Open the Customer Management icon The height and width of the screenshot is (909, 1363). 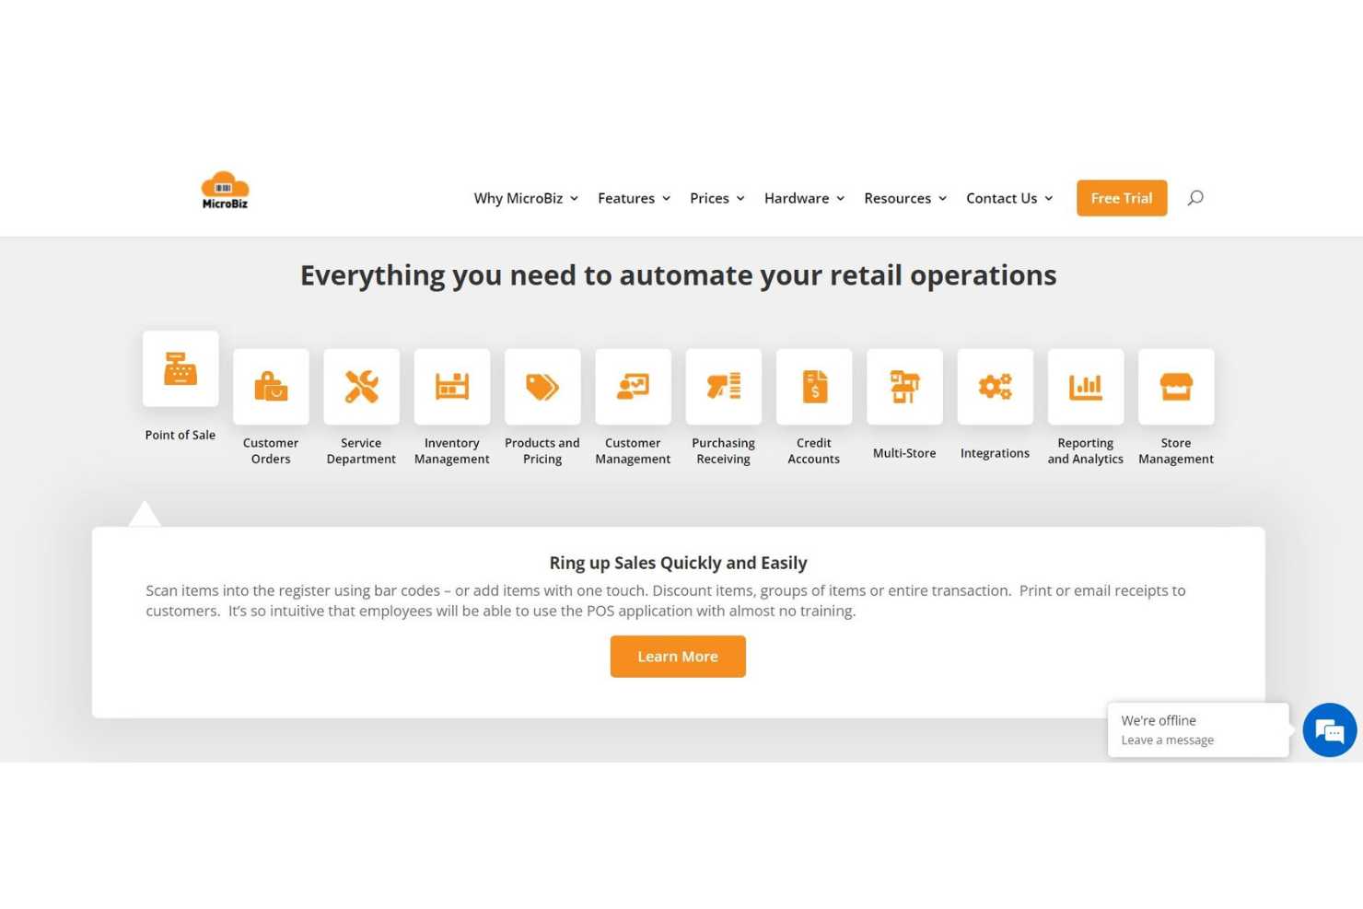(x=633, y=387)
